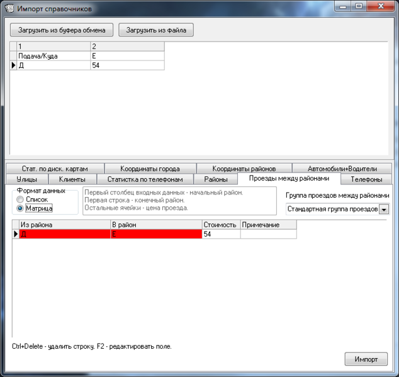Switch to the "Клиенты" tab

click(72, 179)
